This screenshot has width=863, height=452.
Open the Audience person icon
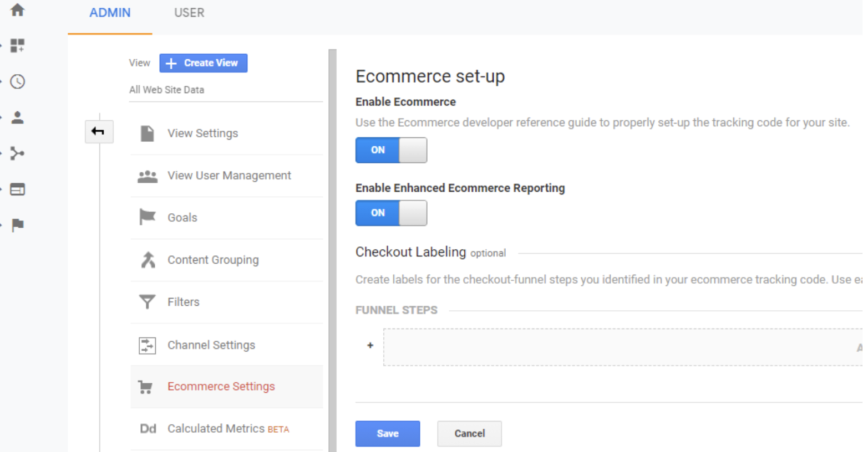point(17,117)
